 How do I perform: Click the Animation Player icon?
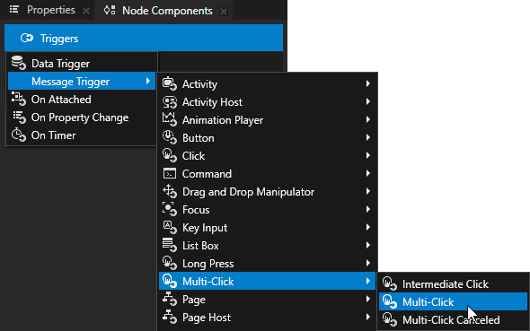click(x=170, y=120)
